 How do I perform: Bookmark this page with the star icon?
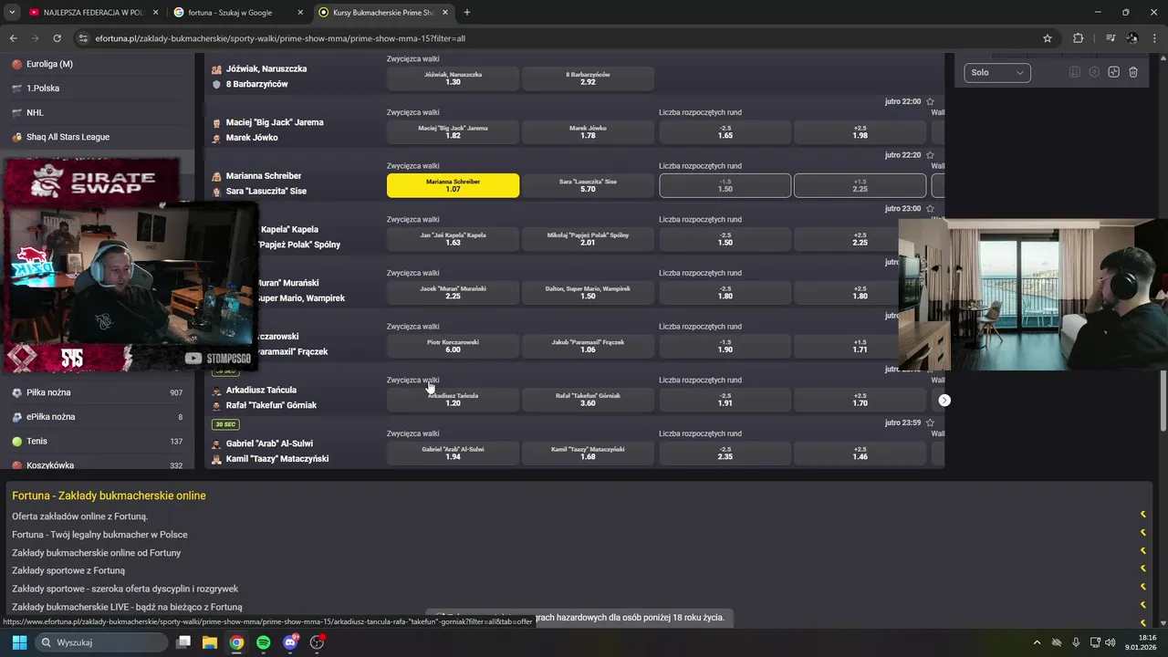pyautogui.click(x=1048, y=38)
